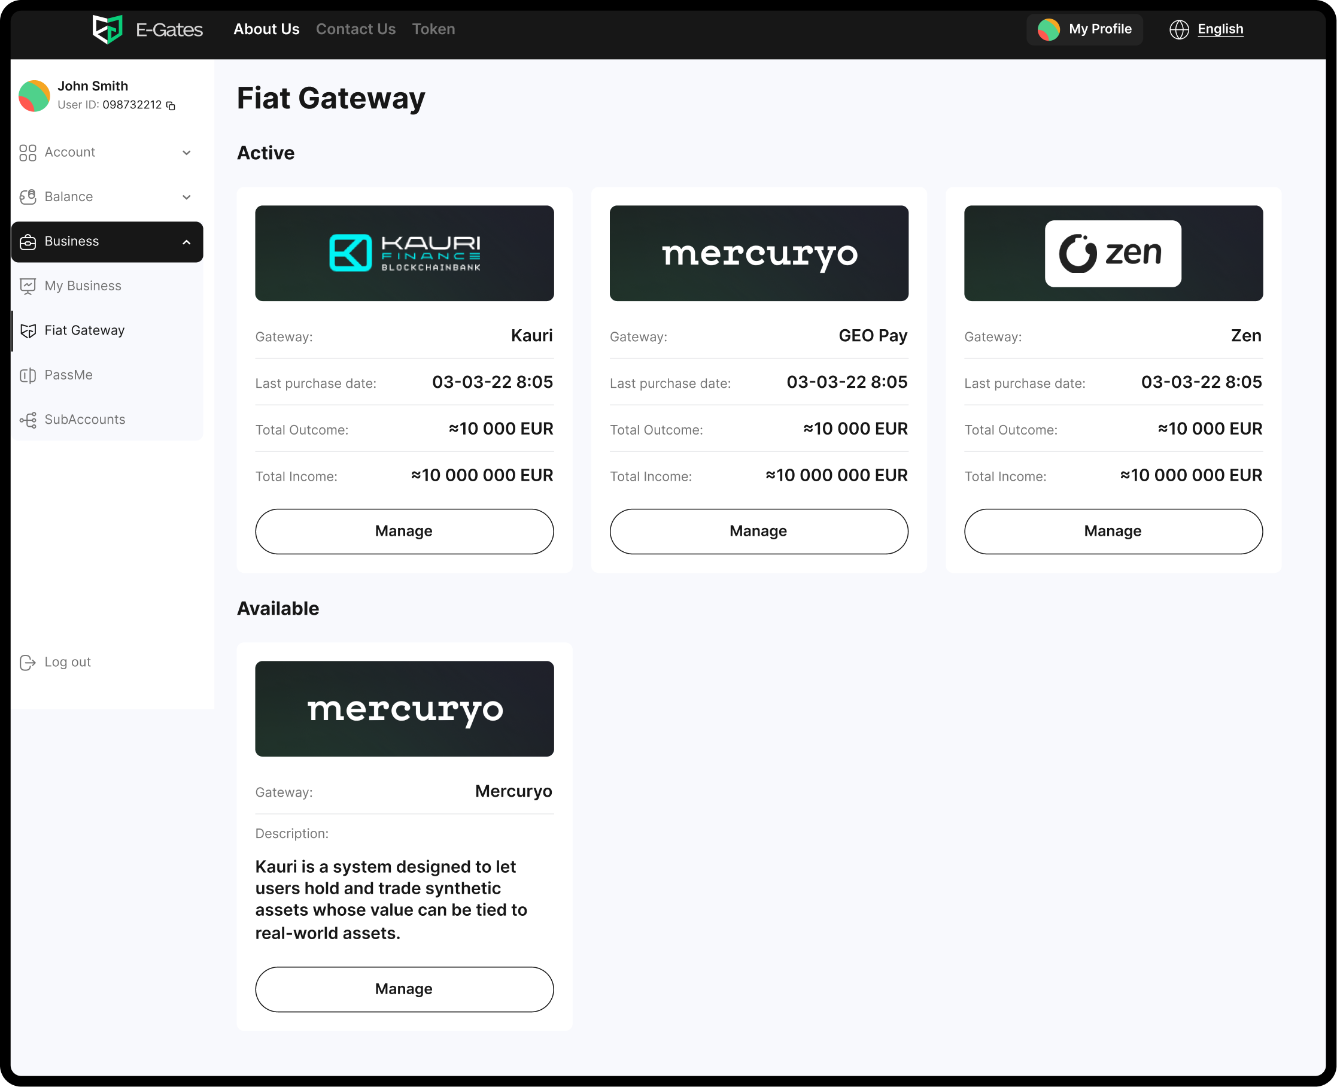Viewport: 1337px width, 1087px height.
Task: Click Kauri's last purchase date value
Action: pyautogui.click(x=493, y=382)
